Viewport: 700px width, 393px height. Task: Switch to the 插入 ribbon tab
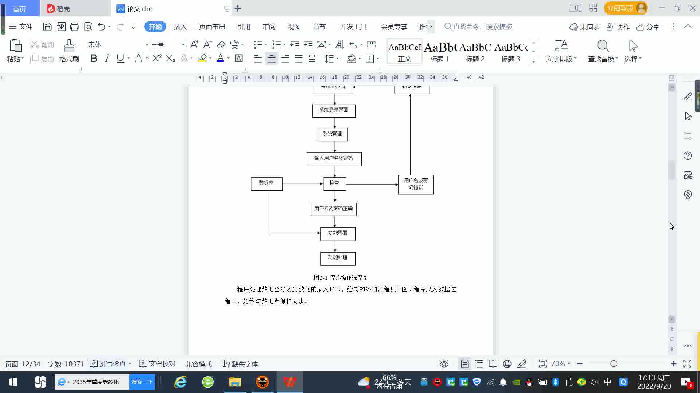point(180,27)
